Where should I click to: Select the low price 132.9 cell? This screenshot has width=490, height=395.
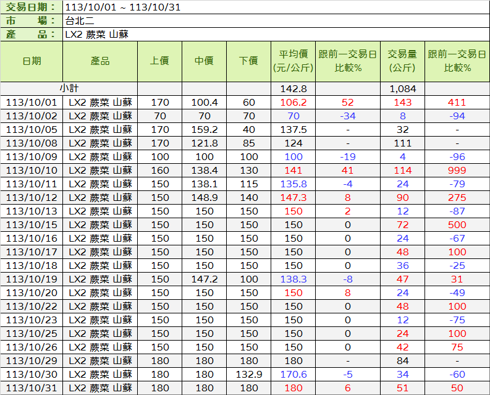248,374
